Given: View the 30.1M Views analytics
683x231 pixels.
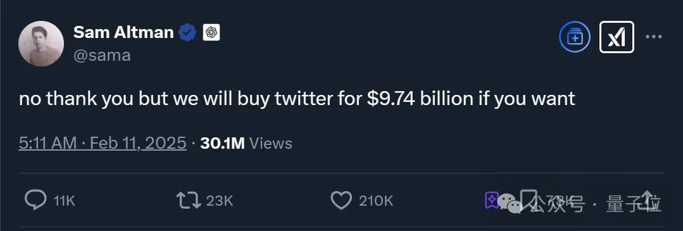Looking at the screenshot, I should point(246,144).
